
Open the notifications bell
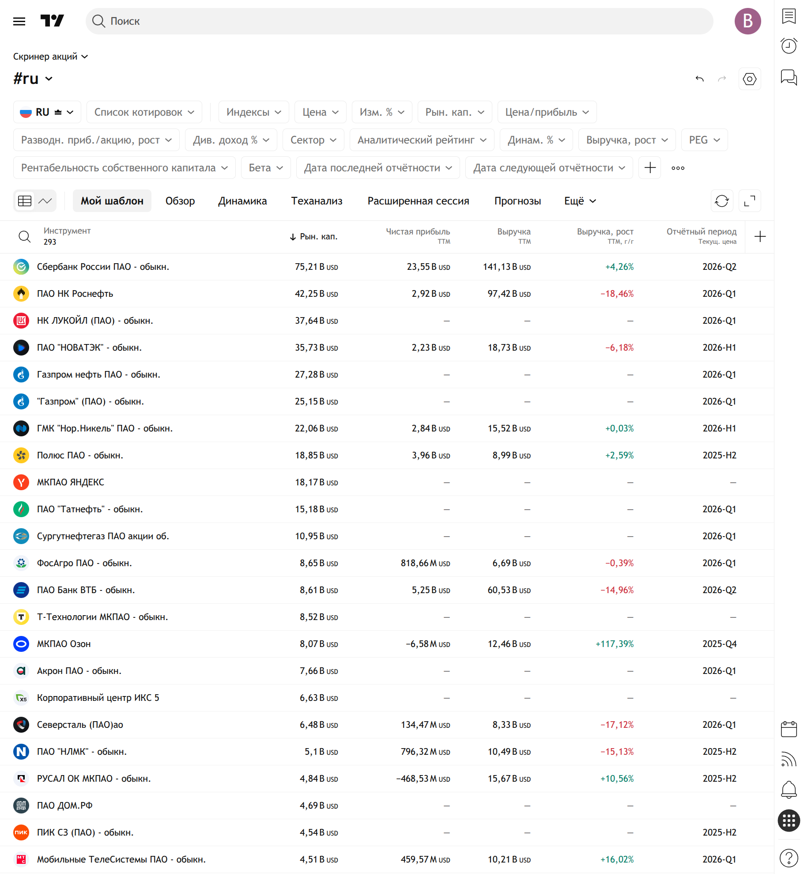pyautogui.click(x=789, y=790)
